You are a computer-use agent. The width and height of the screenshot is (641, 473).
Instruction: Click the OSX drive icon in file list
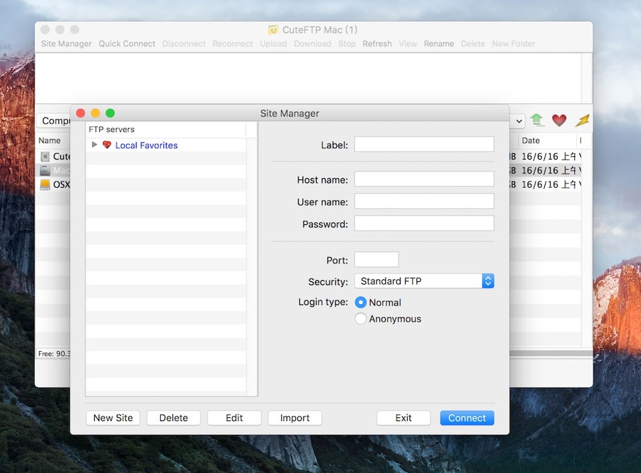click(x=45, y=184)
